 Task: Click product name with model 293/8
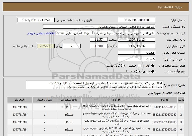117,130
